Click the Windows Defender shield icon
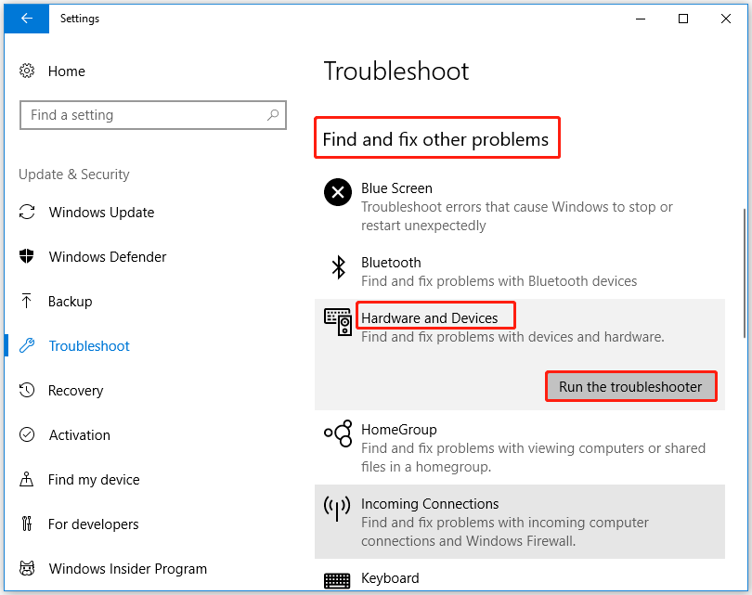 pos(27,257)
